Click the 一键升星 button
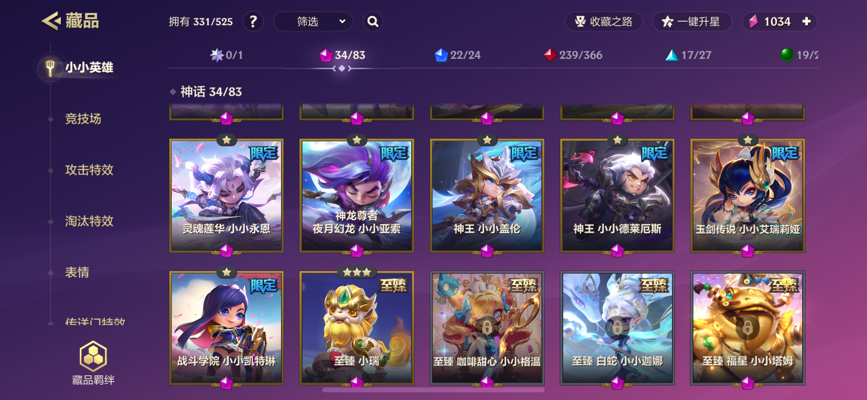This screenshot has height=400, width=867. point(692,21)
